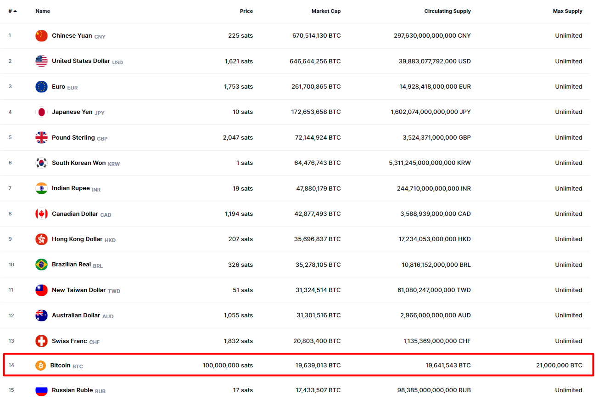604x400 pixels.
Task: Open the Indian Rupee currency page
Action: click(71, 188)
